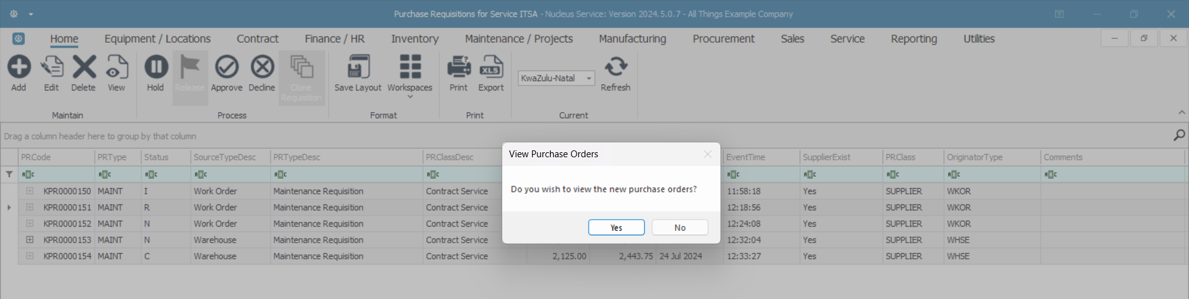The height and width of the screenshot is (299, 1189).
Task: Click the grid search magnifier icon
Action: point(1179,135)
